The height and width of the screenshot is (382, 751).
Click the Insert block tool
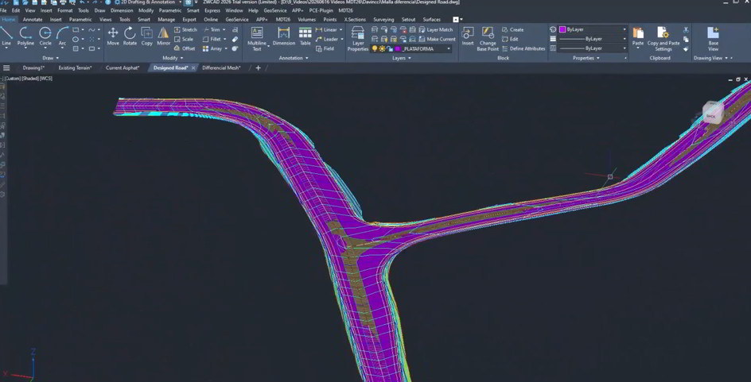coord(468,37)
